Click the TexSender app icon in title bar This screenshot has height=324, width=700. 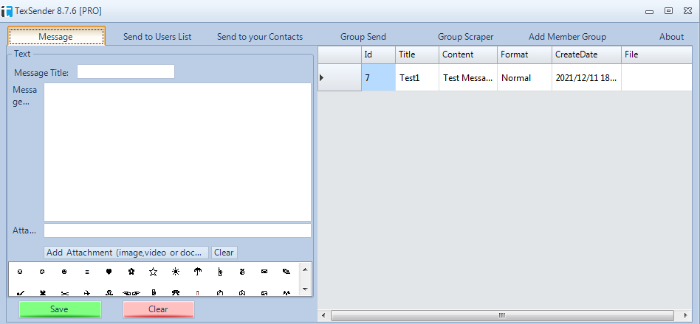pyautogui.click(x=7, y=11)
